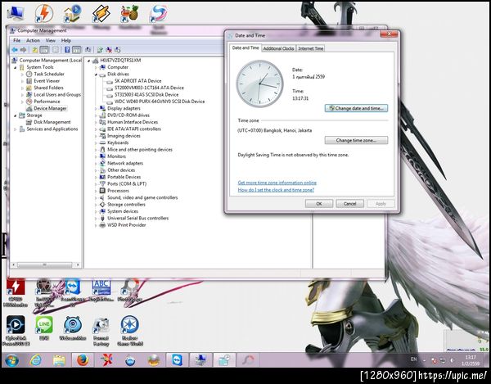Select Services and Applications node

click(52, 129)
